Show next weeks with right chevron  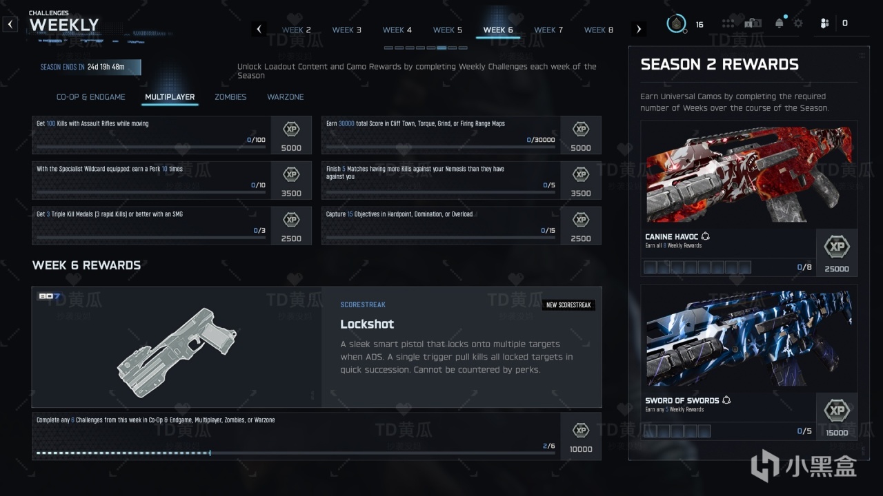pyautogui.click(x=639, y=29)
